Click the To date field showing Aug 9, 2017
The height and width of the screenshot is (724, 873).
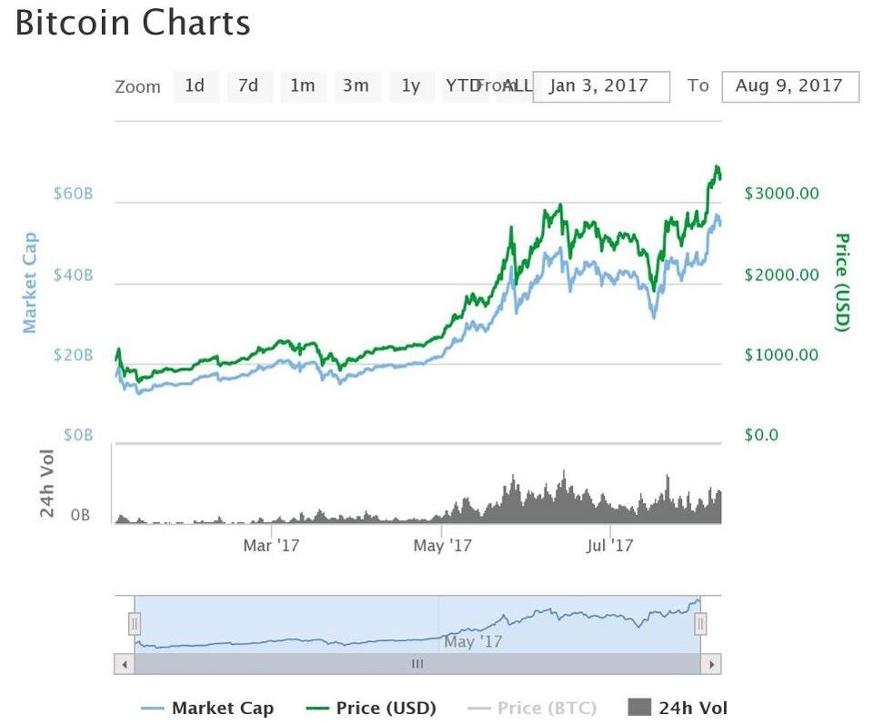click(790, 86)
